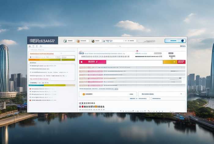Click the dark circle icon in header
Image resolution: width=214 pixels, height=144 pixels.
tap(93, 41)
